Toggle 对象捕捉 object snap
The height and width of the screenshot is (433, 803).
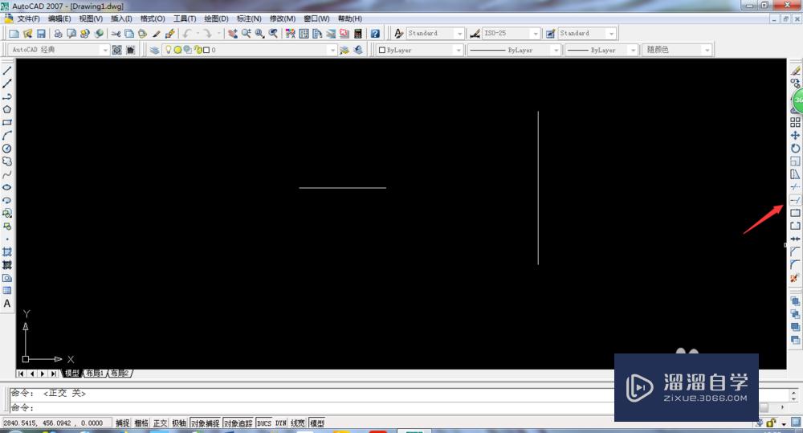click(x=206, y=423)
